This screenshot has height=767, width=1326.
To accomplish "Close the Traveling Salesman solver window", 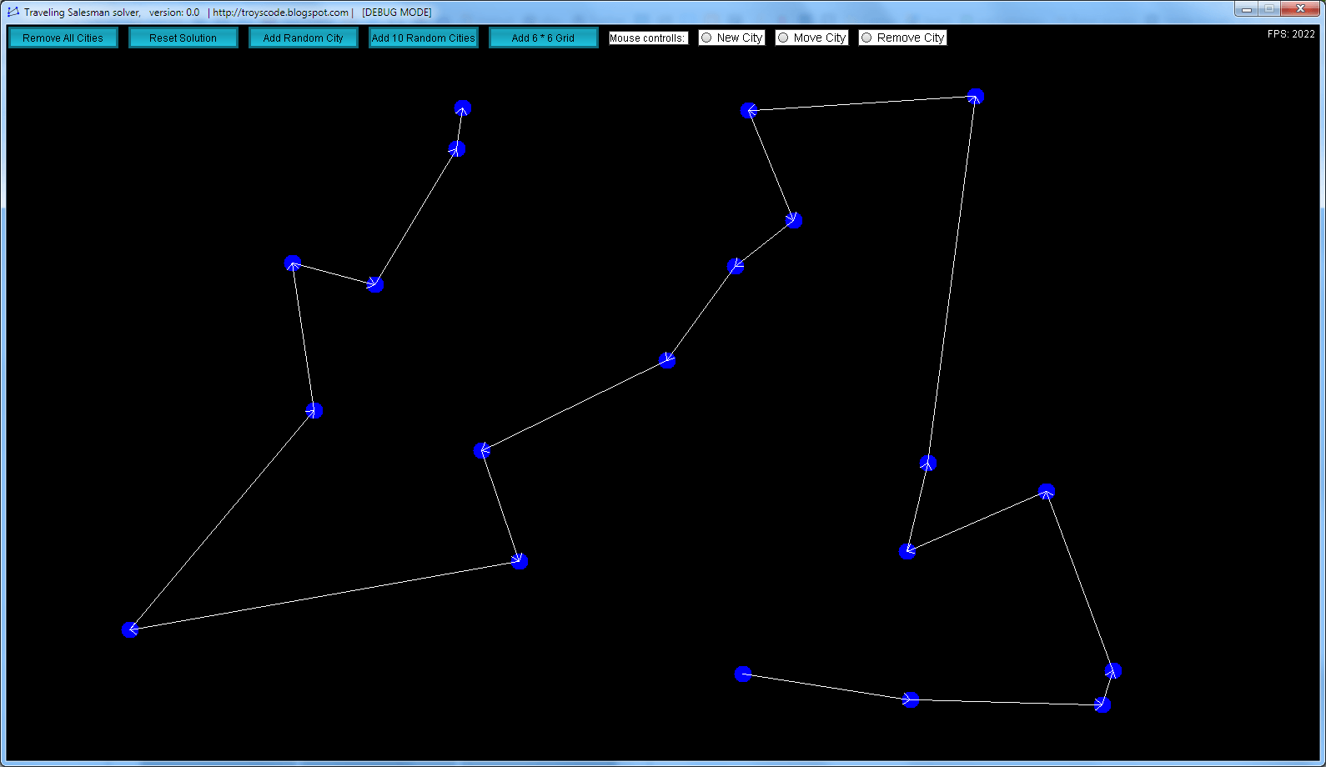I will coord(1300,9).
